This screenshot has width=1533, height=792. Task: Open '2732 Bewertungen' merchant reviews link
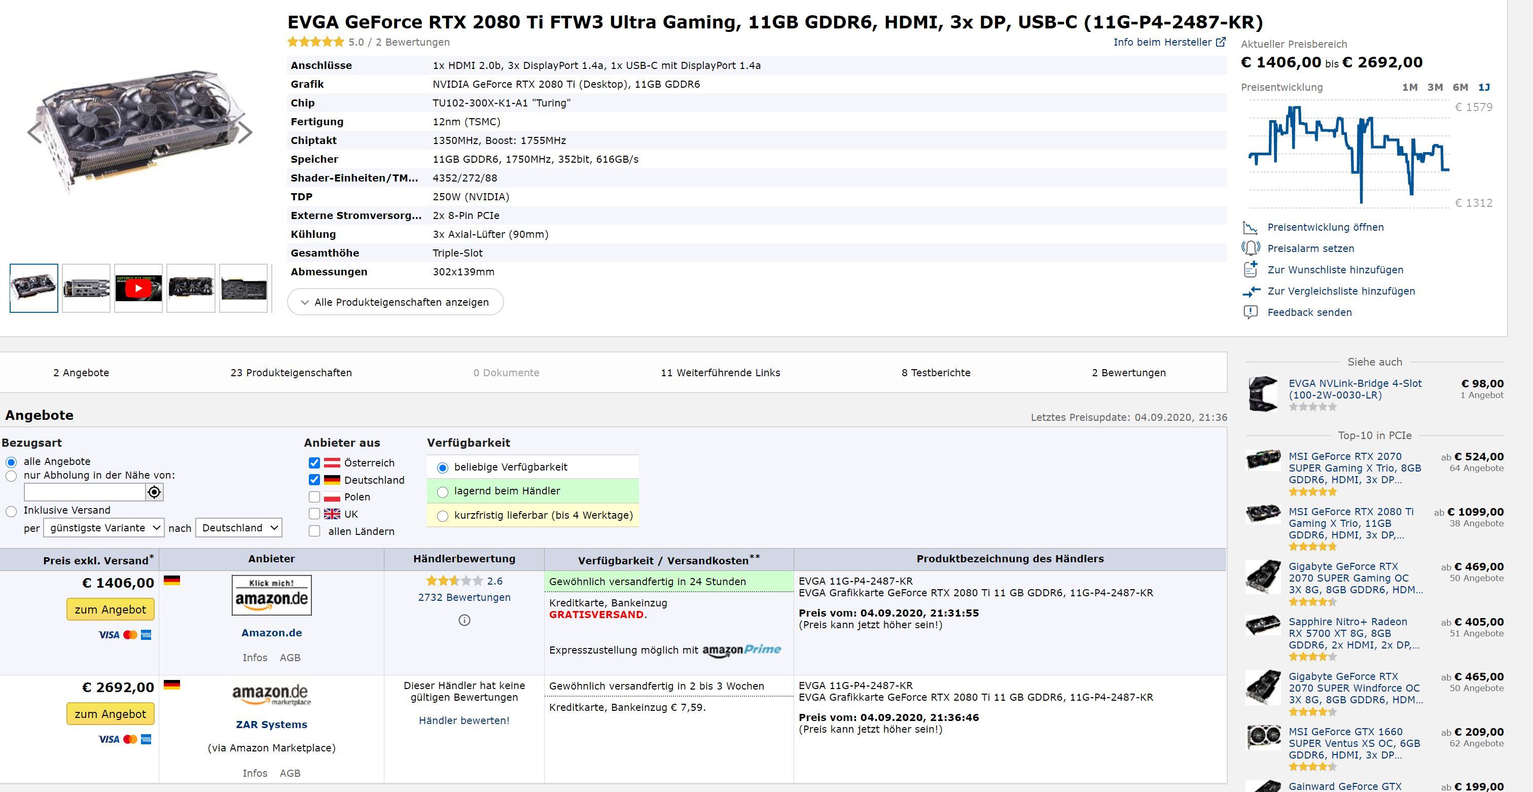[x=464, y=597]
